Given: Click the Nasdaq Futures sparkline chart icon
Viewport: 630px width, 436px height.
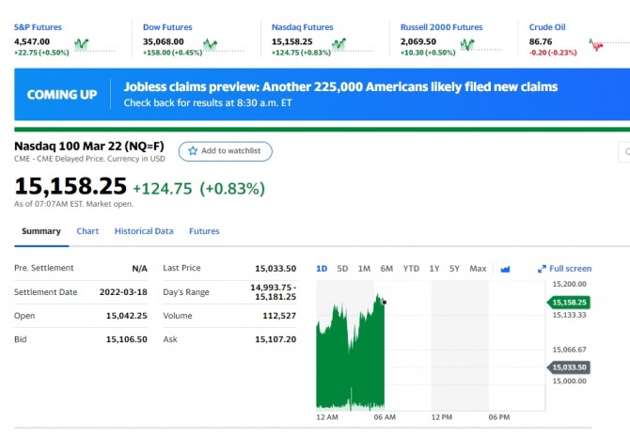Looking at the screenshot, I should pos(338,44).
